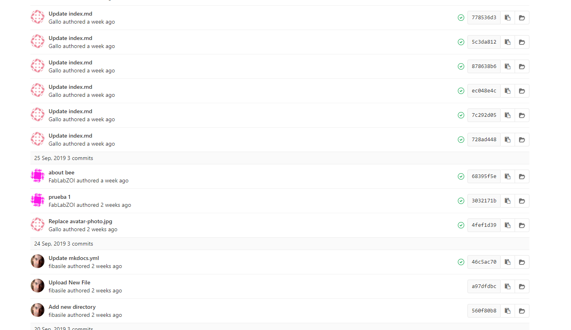Browse files at commit 560f80b8

(522, 311)
